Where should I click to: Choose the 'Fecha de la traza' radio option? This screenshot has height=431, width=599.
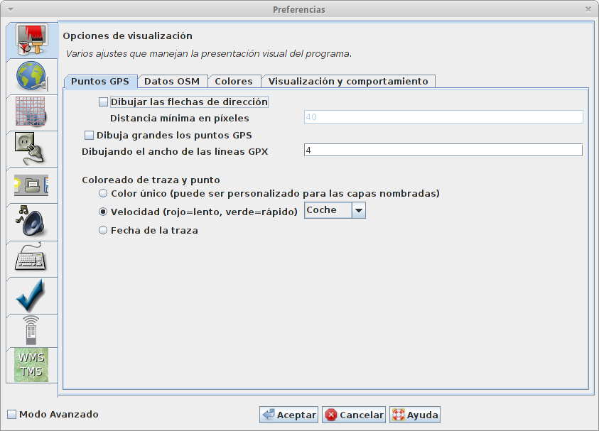click(104, 230)
